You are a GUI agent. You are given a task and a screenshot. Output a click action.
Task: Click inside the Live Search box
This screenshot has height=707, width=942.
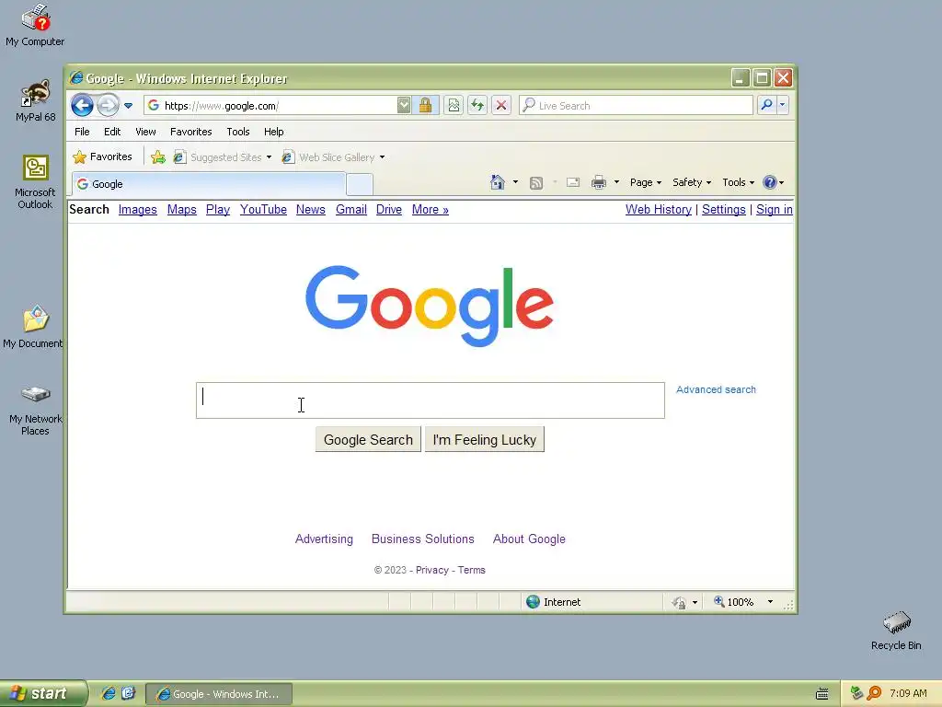click(636, 106)
